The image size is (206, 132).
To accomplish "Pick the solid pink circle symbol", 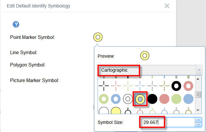I will click(x=165, y=98).
